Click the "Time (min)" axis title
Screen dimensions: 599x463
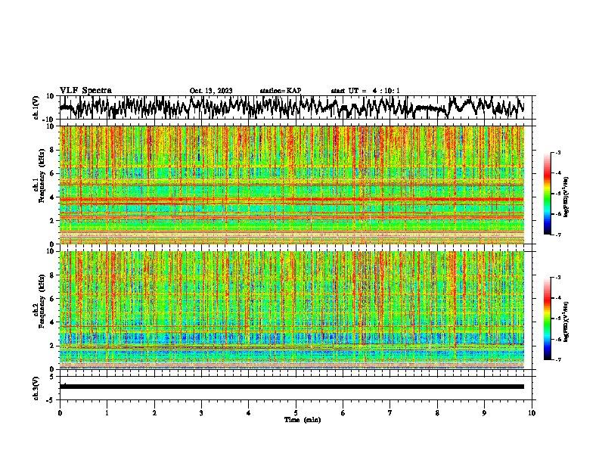click(x=303, y=420)
